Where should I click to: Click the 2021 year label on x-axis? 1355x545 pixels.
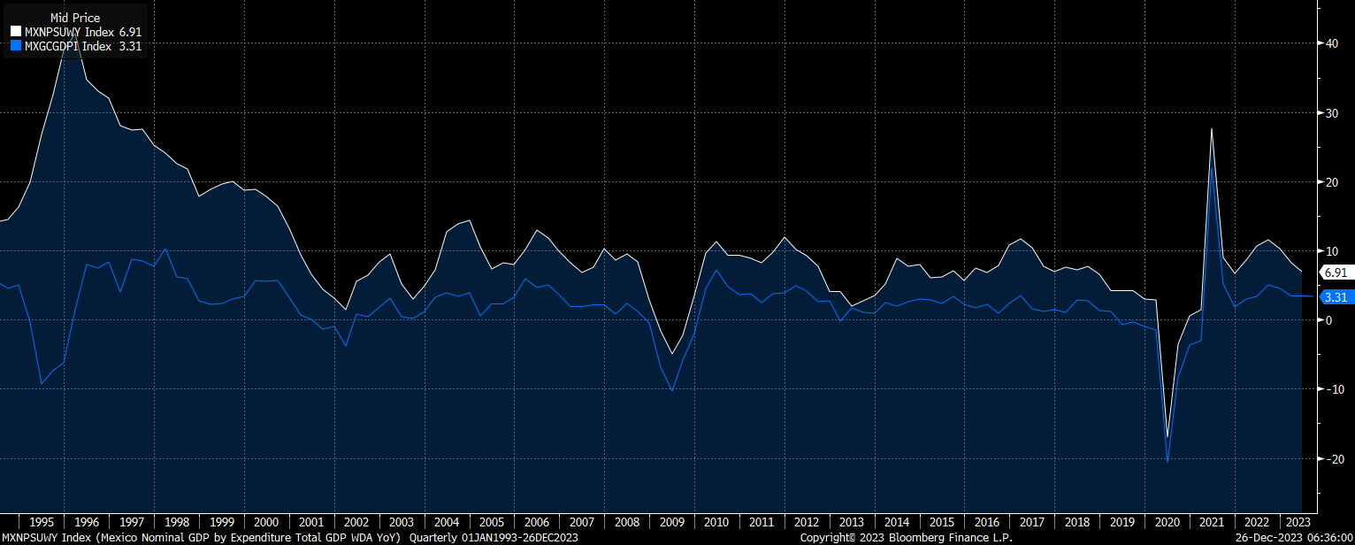pos(1212,522)
